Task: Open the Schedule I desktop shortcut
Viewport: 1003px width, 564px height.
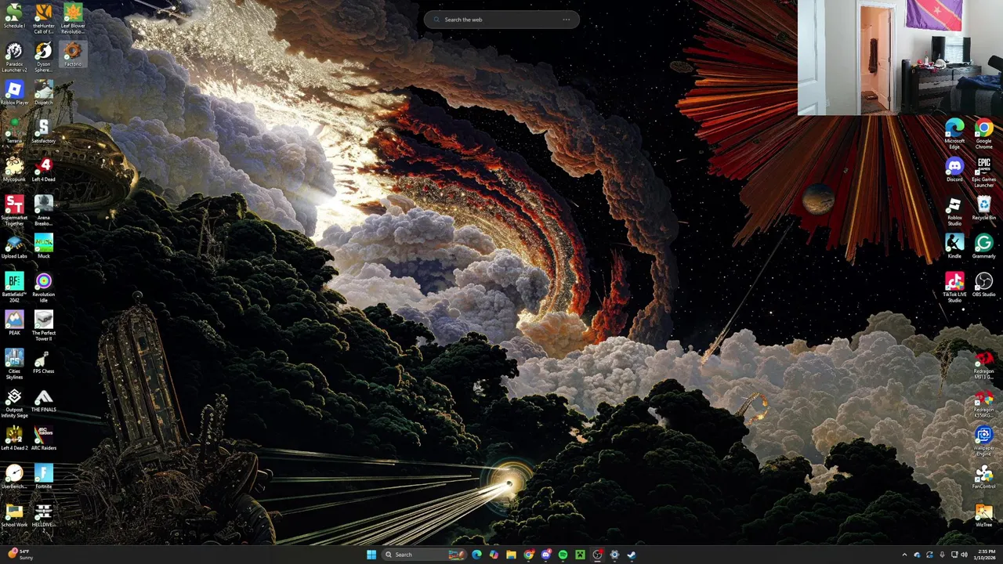Action: coord(14,17)
